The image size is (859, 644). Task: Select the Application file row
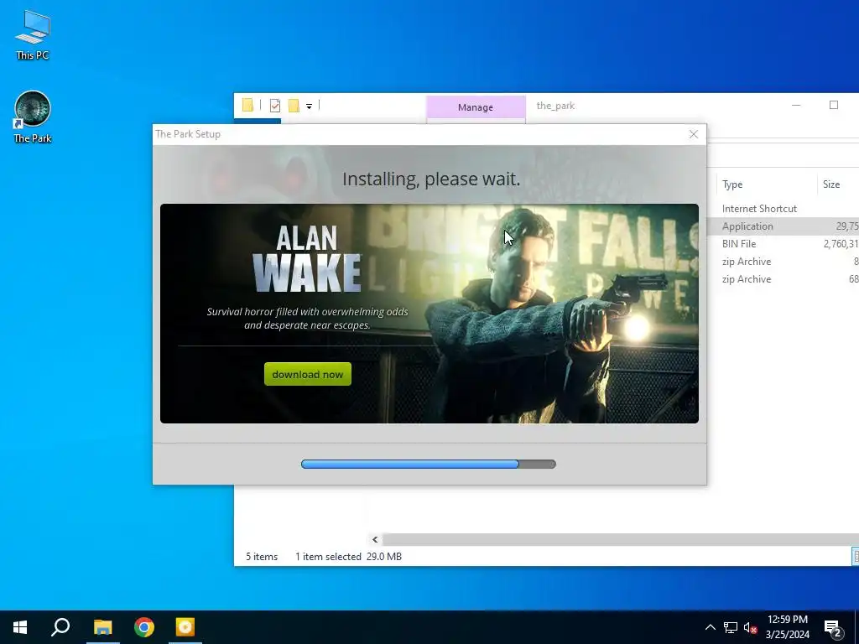784,226
